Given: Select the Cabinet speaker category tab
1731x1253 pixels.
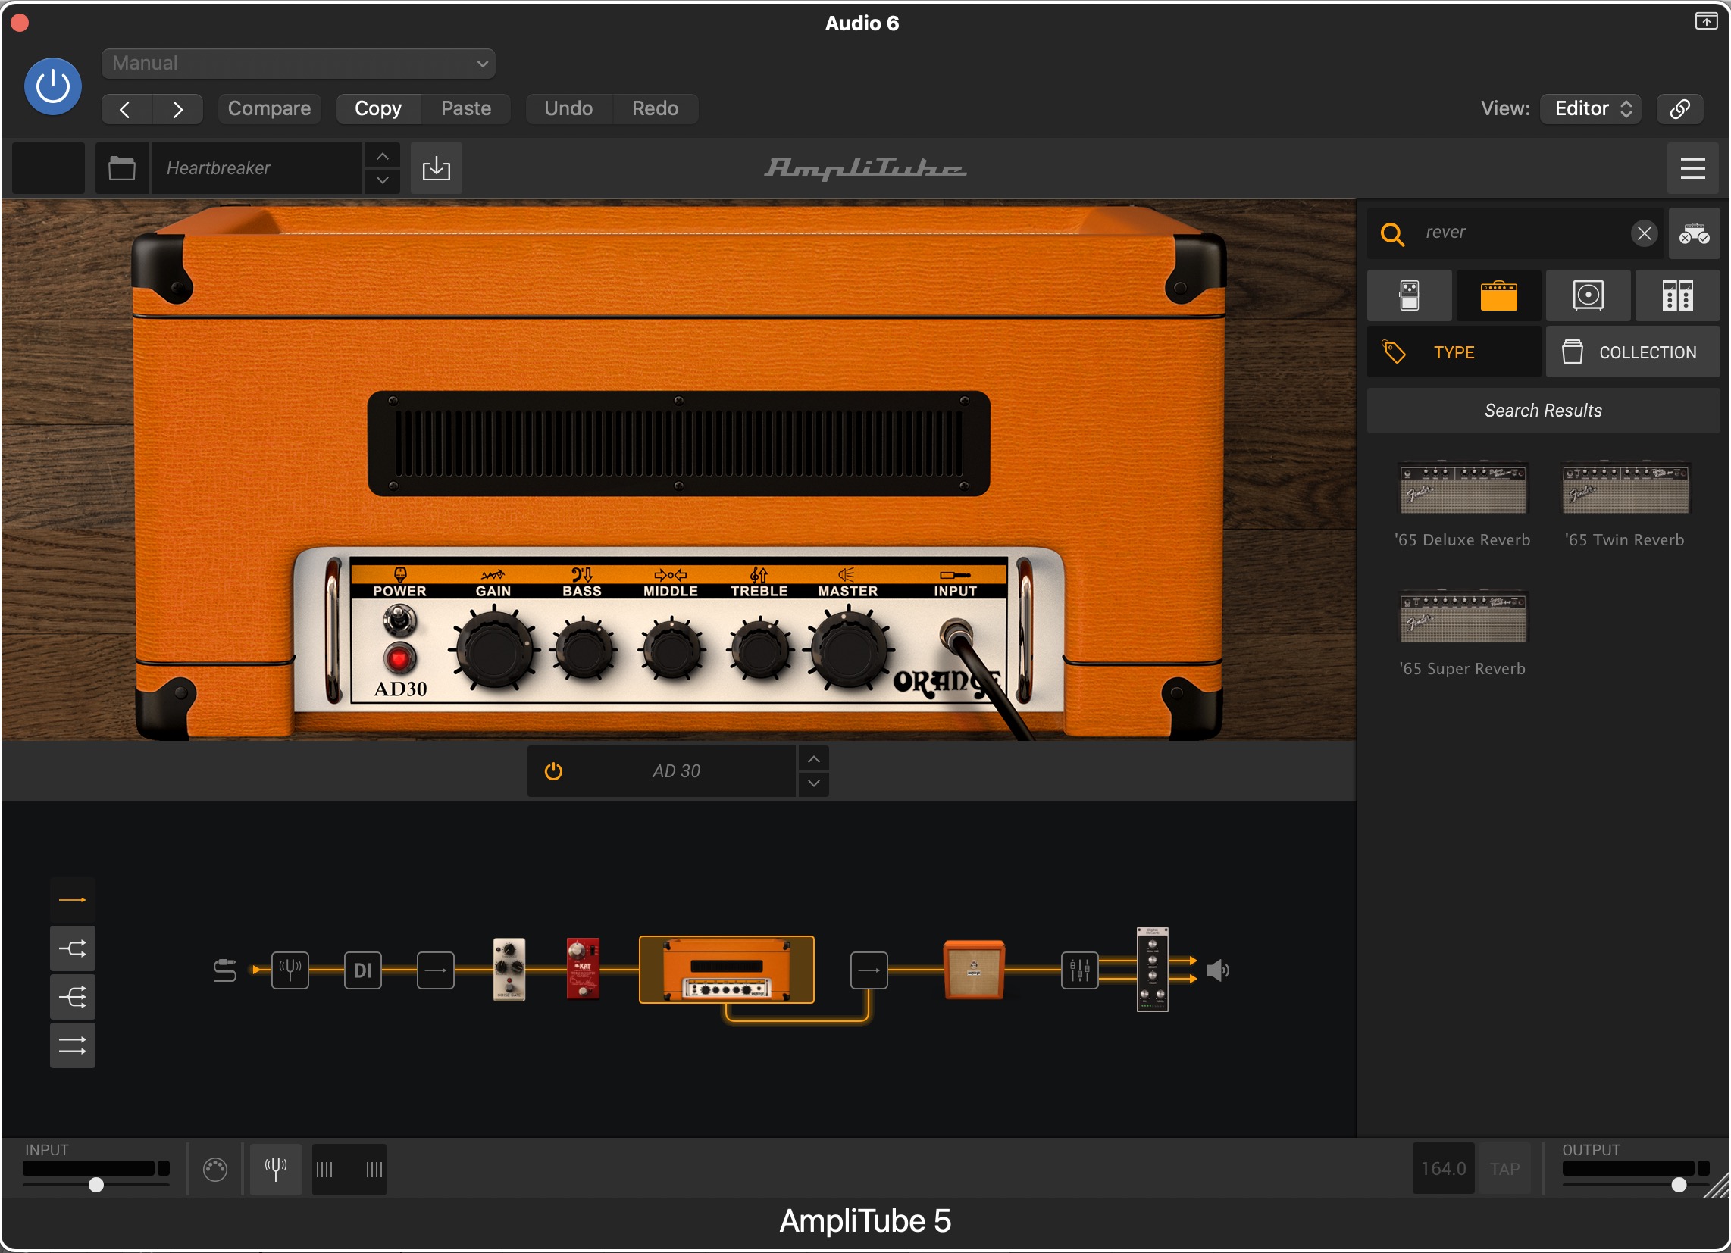Looking at the screenshot, I should coord(1589,295).
